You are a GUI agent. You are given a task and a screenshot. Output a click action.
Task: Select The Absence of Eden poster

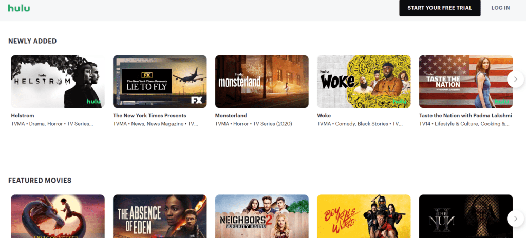click(160, 216)
